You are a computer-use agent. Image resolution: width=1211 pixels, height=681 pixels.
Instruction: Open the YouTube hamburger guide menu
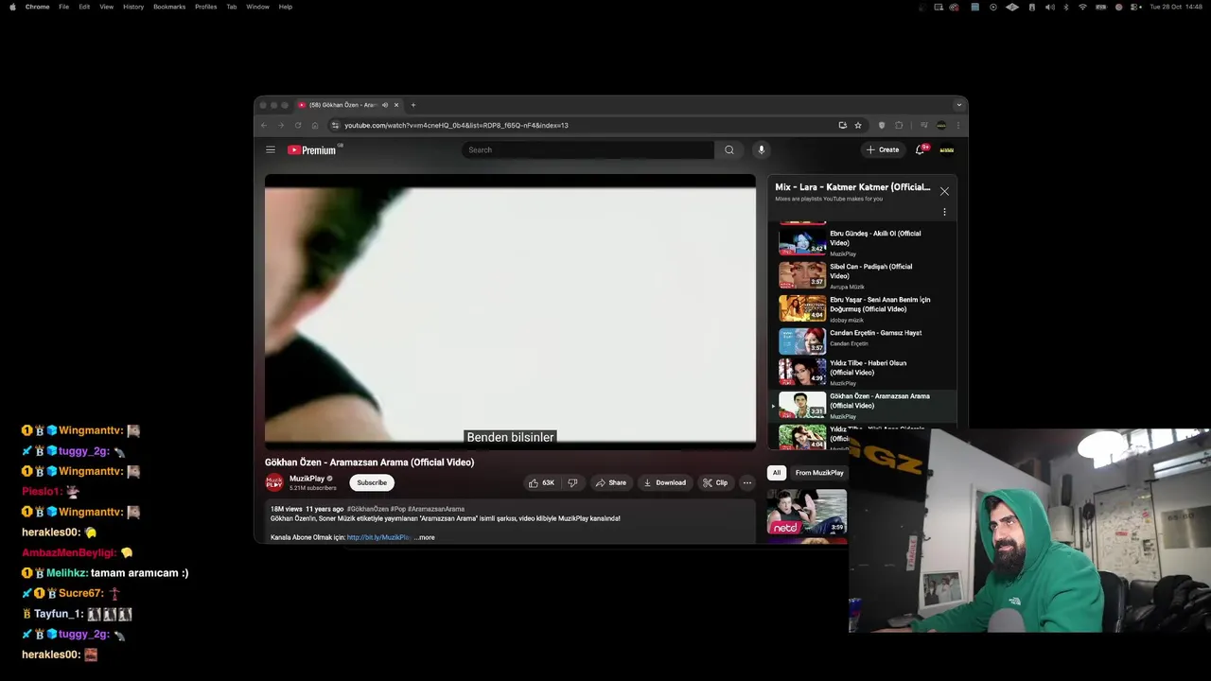tap(271, 149)
